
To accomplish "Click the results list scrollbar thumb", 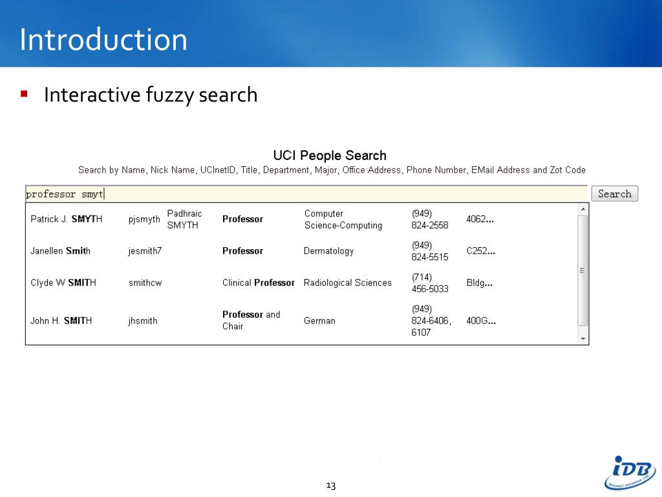I will pos(583,271).
